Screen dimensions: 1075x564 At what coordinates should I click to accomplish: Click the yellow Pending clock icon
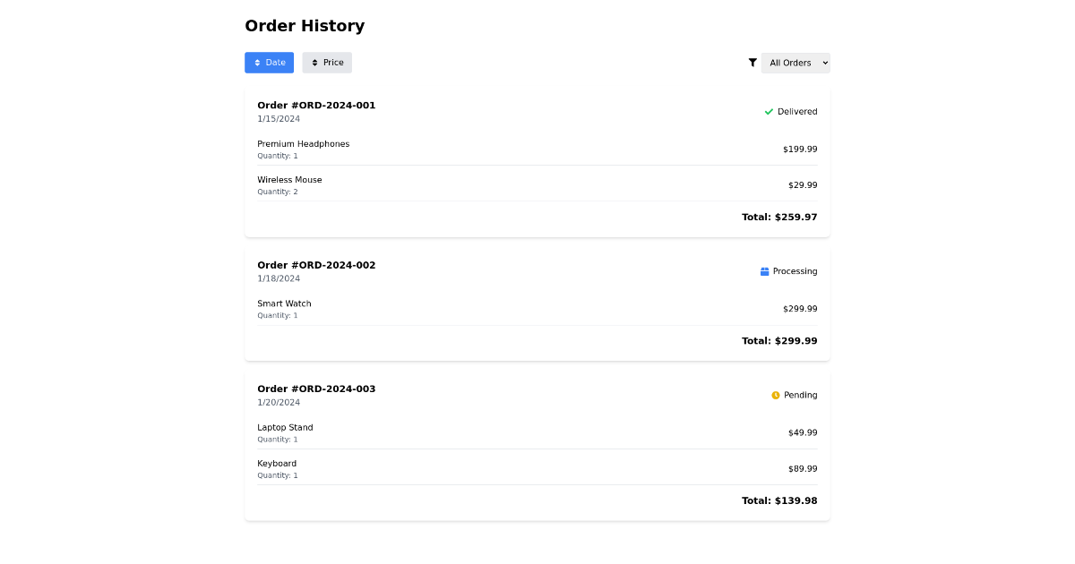pyautogui.click(x=775, y=395)
